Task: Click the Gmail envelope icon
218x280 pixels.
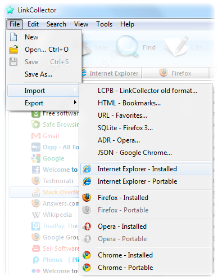Action: pos(36,136)
